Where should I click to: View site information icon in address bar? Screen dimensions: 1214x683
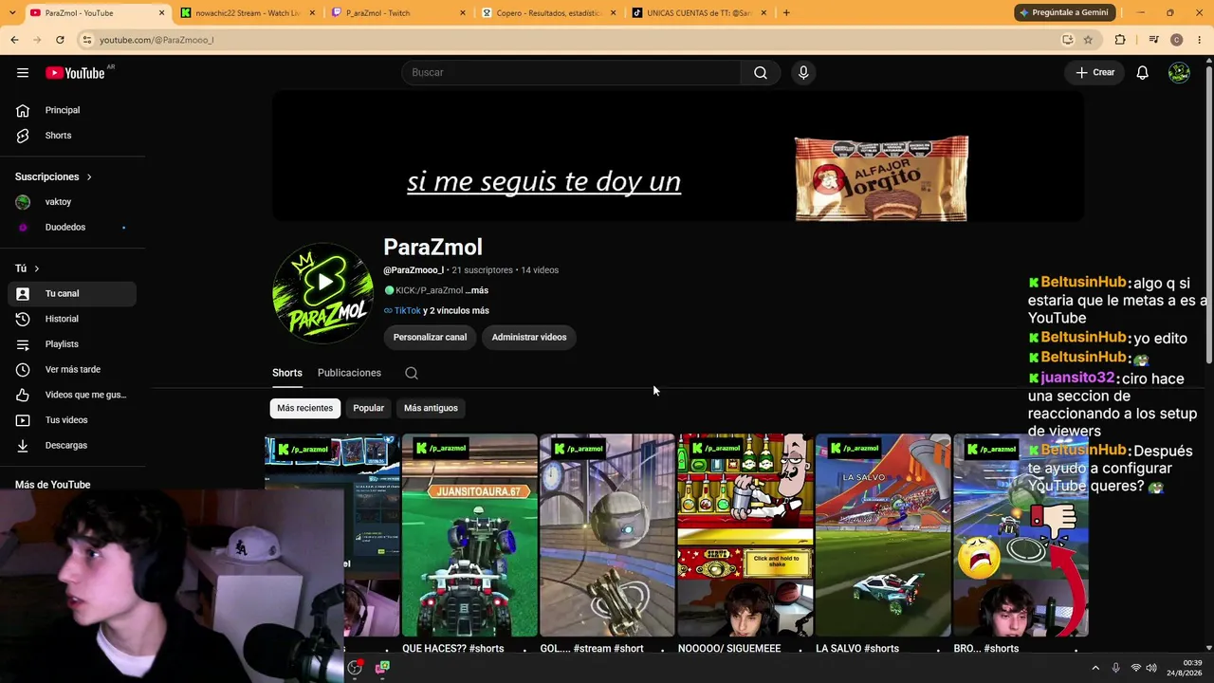click(86, 40)
